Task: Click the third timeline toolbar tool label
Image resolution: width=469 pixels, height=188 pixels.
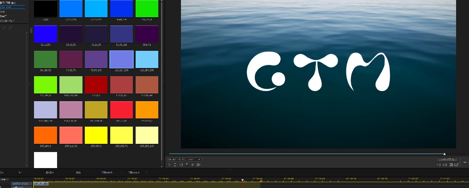Action: [78, 172]
